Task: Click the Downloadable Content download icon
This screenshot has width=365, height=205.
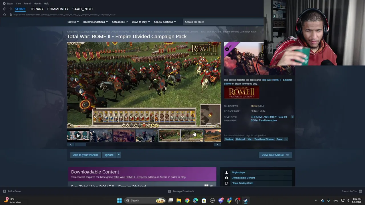Action: 226,178
